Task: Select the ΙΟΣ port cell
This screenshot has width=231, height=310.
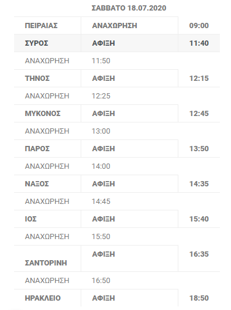Action: [47, 219]
